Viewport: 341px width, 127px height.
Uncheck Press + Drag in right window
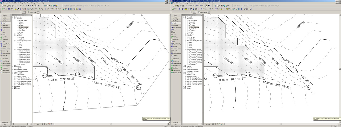pyautogui.click(x=199, y=12)
